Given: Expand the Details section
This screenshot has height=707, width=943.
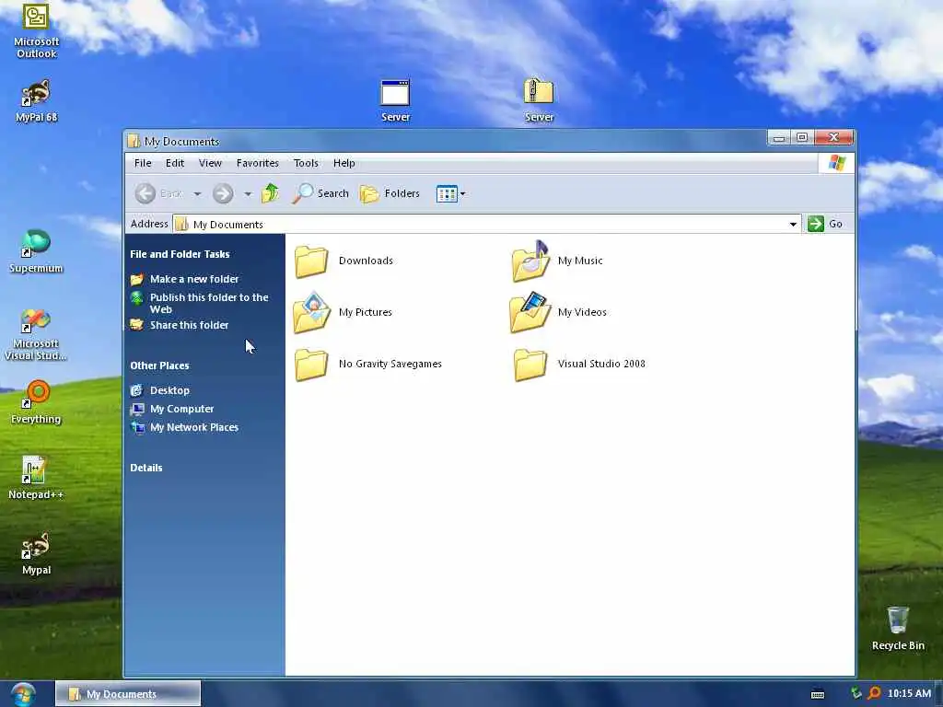Looking at the screenshot, I should pyautogui.click(x=146, y=468).
